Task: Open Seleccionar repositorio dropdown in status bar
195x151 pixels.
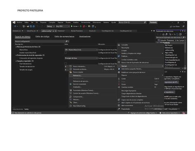Action: [x=169, y=113]
